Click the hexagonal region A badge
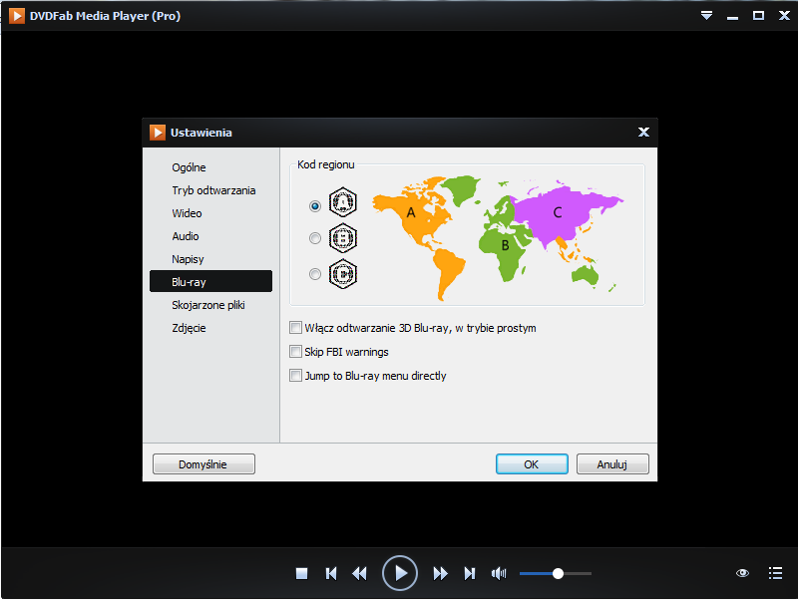 [x=343, y=202]
